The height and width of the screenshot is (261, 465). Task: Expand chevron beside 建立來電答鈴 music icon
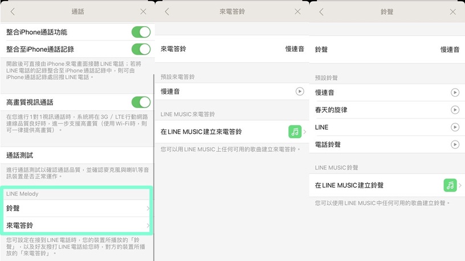pyautogui.click(x=305, y=132)
